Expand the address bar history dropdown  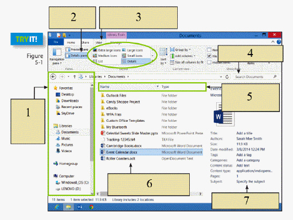click(221, 77)
